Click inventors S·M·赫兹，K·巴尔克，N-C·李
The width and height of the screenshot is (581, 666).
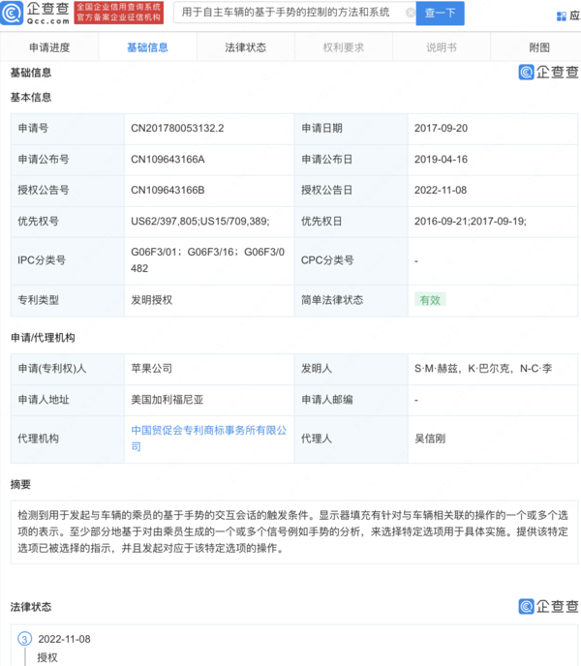pyautogui.click(x=483, y=368)
